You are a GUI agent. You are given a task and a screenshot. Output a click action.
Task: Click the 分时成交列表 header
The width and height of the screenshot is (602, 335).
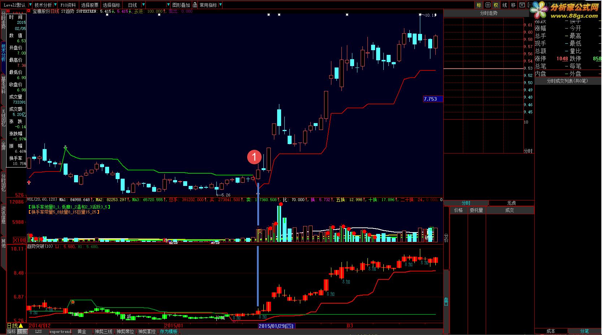coord(567,81)
